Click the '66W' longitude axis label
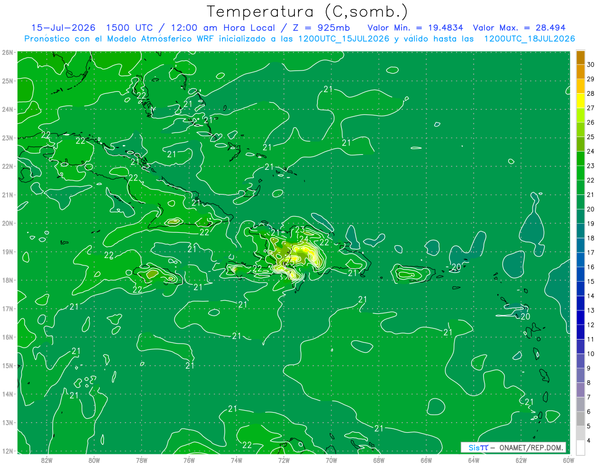 pyautogui.click(x=426, y=460)
